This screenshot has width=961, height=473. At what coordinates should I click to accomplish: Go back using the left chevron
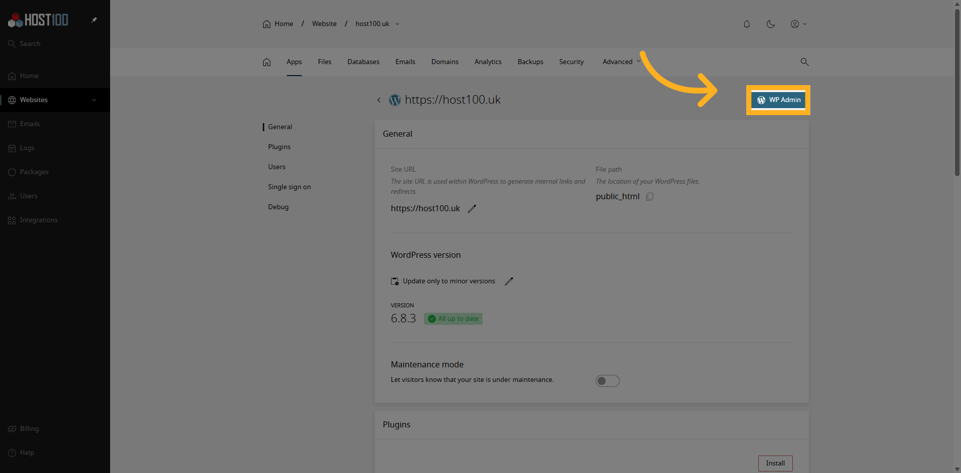(379, 100)
